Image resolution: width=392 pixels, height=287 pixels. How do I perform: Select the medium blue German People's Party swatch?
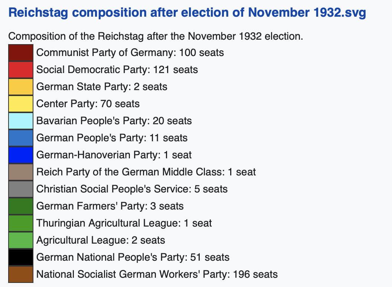[21, 138]
